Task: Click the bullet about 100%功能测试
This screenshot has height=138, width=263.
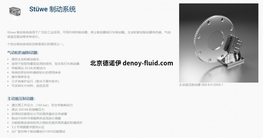Action: [38, 131]
